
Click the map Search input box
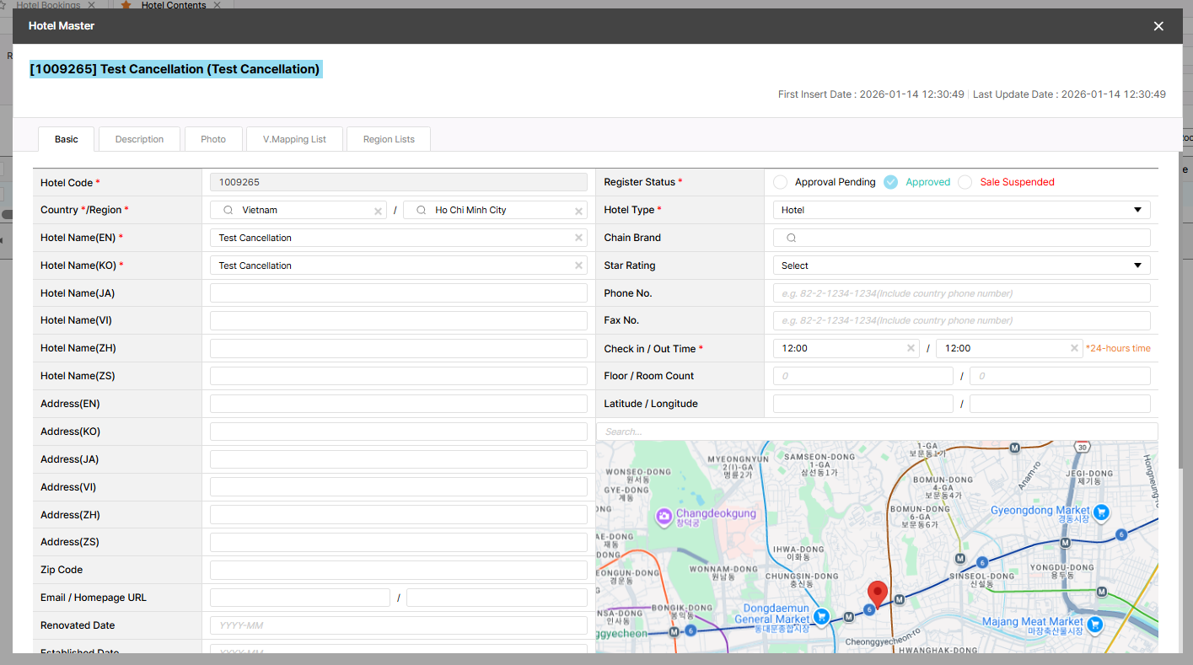(877, 432)
